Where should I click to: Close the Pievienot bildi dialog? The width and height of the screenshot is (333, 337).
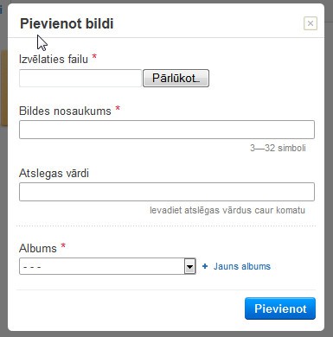tap(311, 23)
